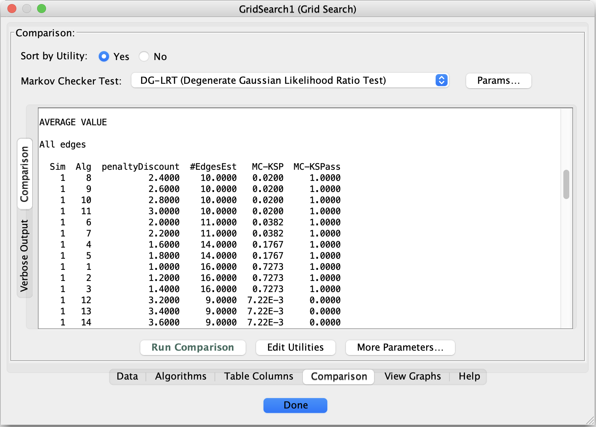Click Run Comparison button

[x=193, y=347]
